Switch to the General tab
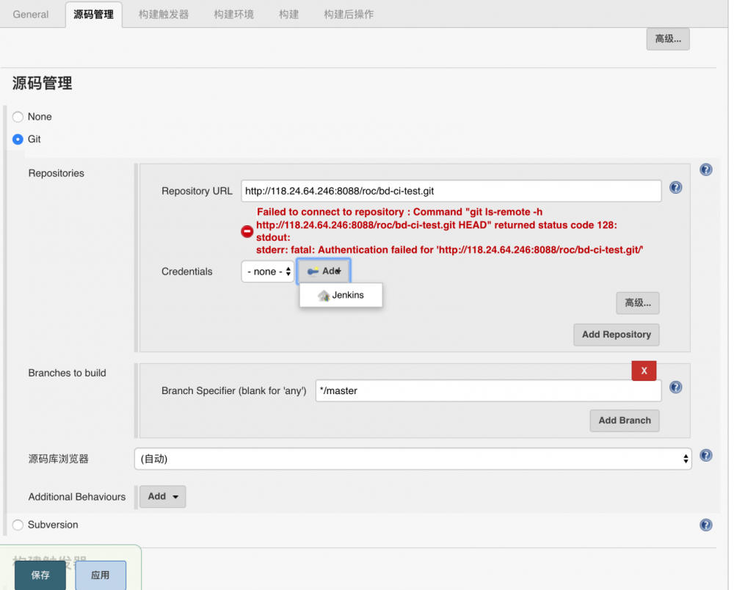 [x=30, y=14]
